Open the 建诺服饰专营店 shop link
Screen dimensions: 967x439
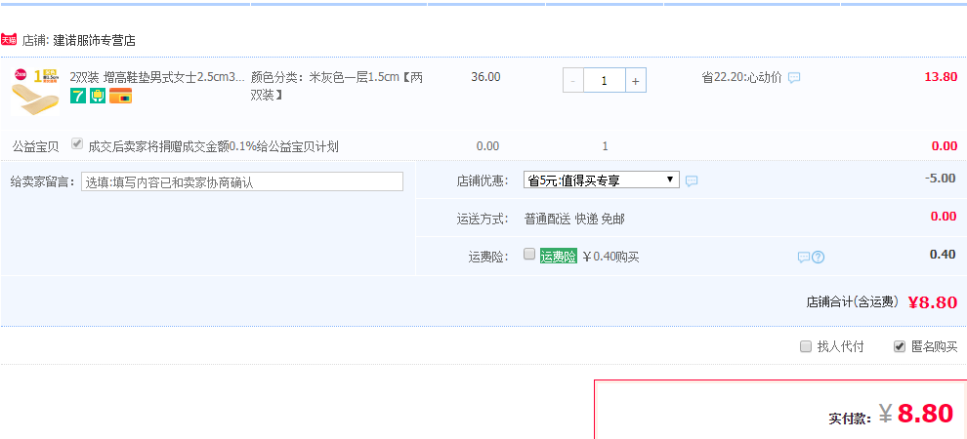tap(94, 41)
